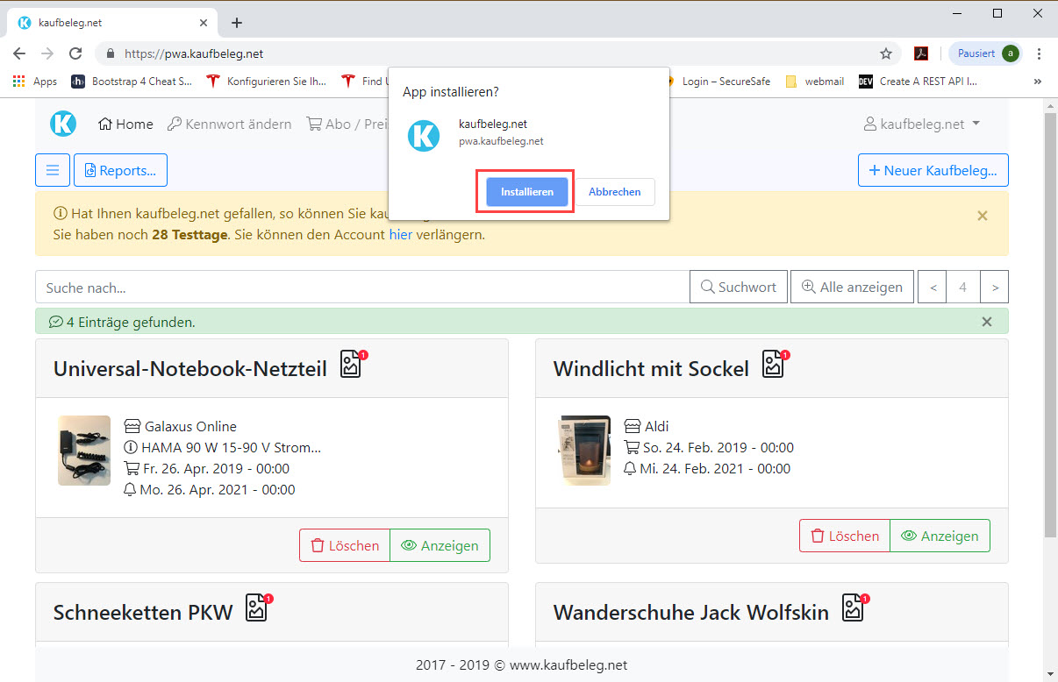1058x682 pixels.
Task: Reload the page in the browser
Action: pyautogui.click(x=75, y=53)
